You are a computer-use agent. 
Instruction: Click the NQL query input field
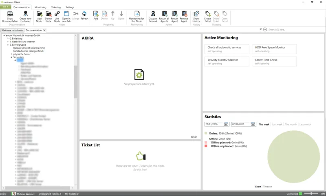click(296, 30)
